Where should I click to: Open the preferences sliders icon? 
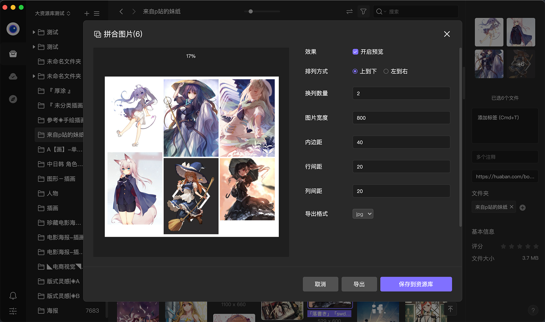point(13,311)
